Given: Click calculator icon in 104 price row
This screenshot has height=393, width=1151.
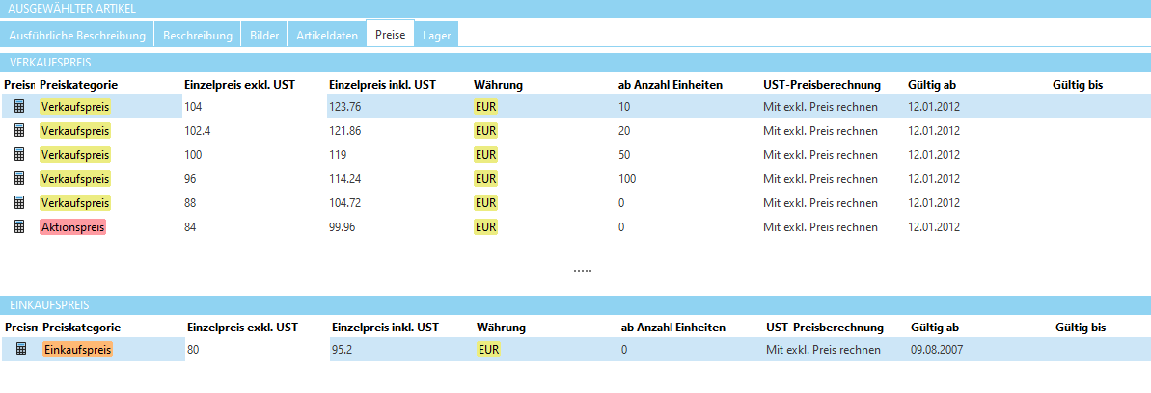Looking at the screenshot, I should 19,107.
